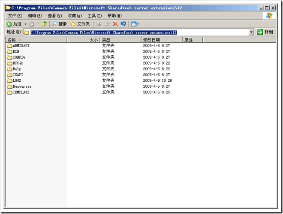Maximize the explorer window
The height and width of the screenshot is (214, 283).
[x=267, y=8]
